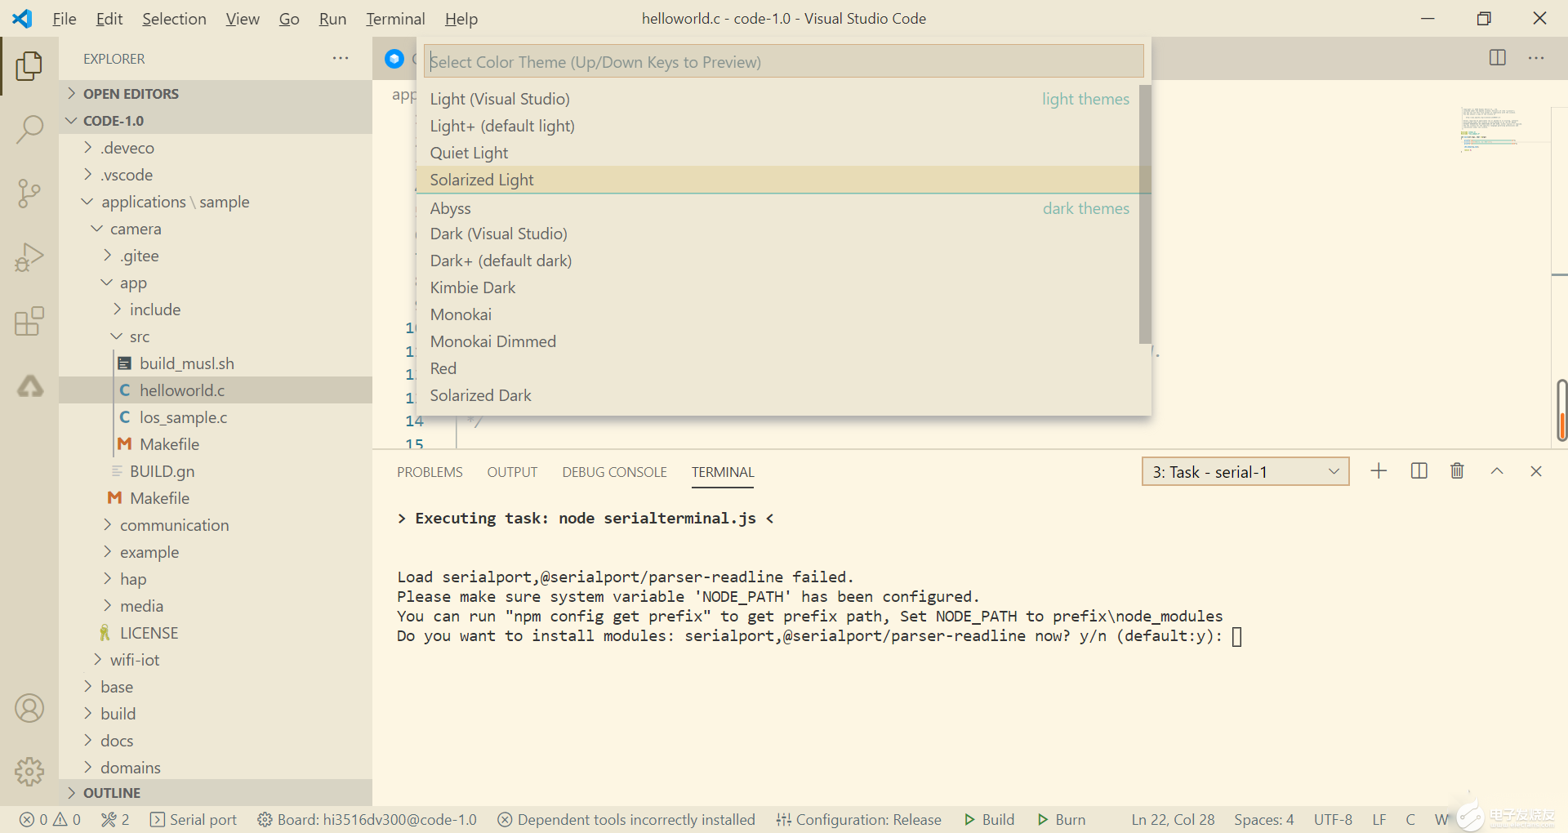Open the Source Control view
The height and width of the screenshot is (833, 1568).
pyautogui.click(x=29, y=194)
